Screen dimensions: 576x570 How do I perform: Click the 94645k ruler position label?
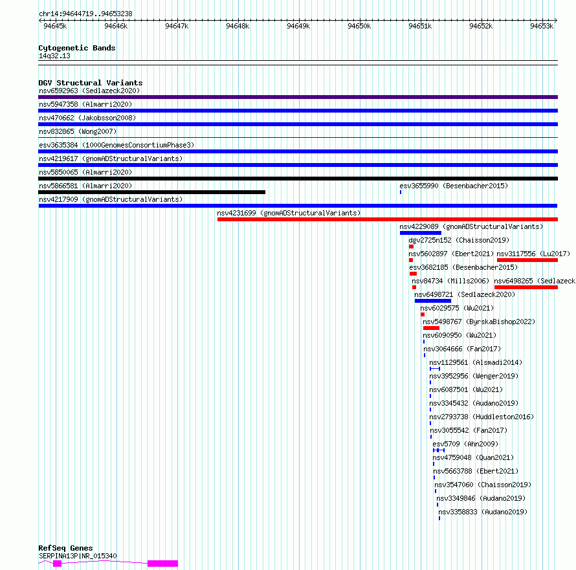(55, 26)
